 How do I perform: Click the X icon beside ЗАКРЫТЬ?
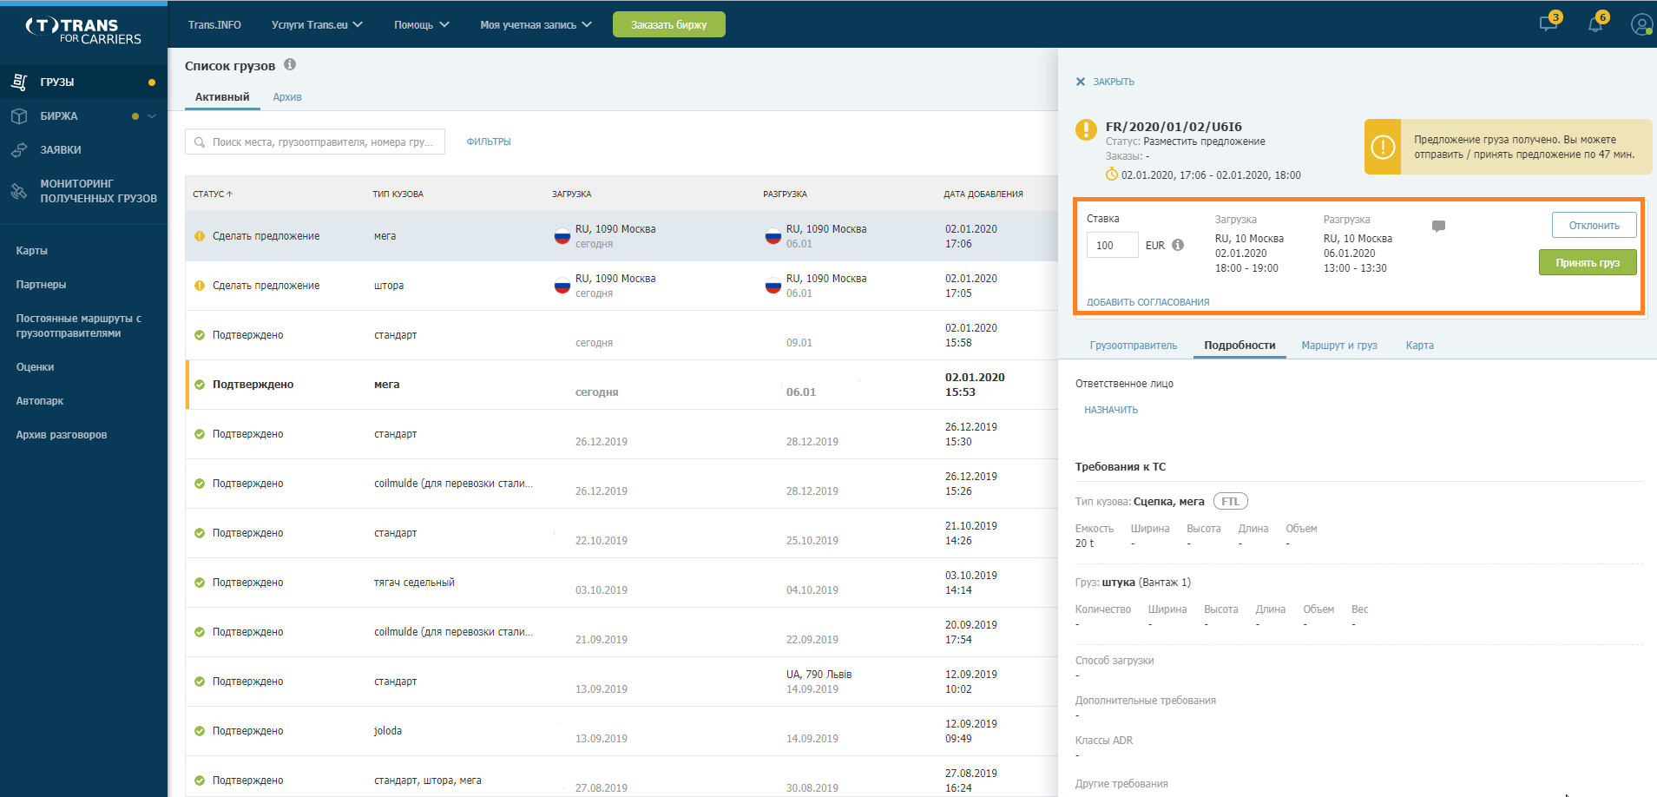pyautogui.click(x=1081, y=82)
